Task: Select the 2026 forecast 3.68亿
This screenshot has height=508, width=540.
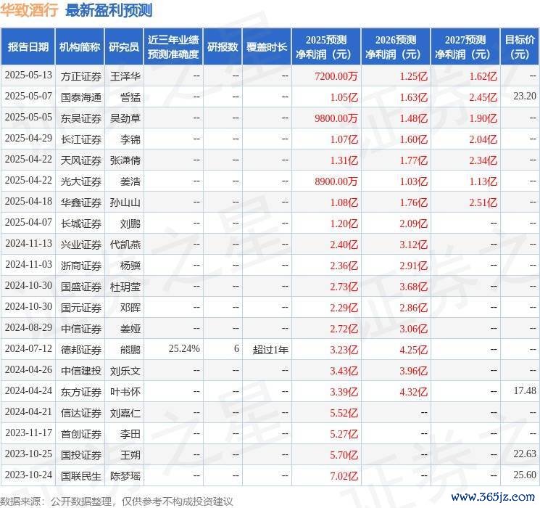Action: [413, 287]
